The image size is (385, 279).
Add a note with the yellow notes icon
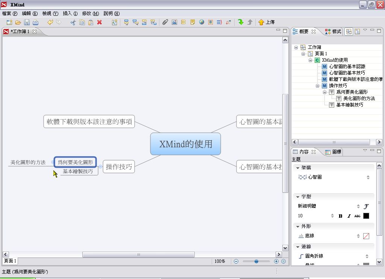[x=193, y=22]
